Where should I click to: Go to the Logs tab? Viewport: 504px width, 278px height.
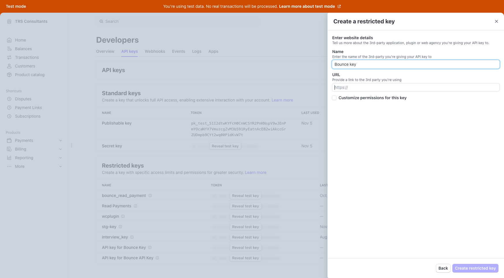click(x=197, y=51)
